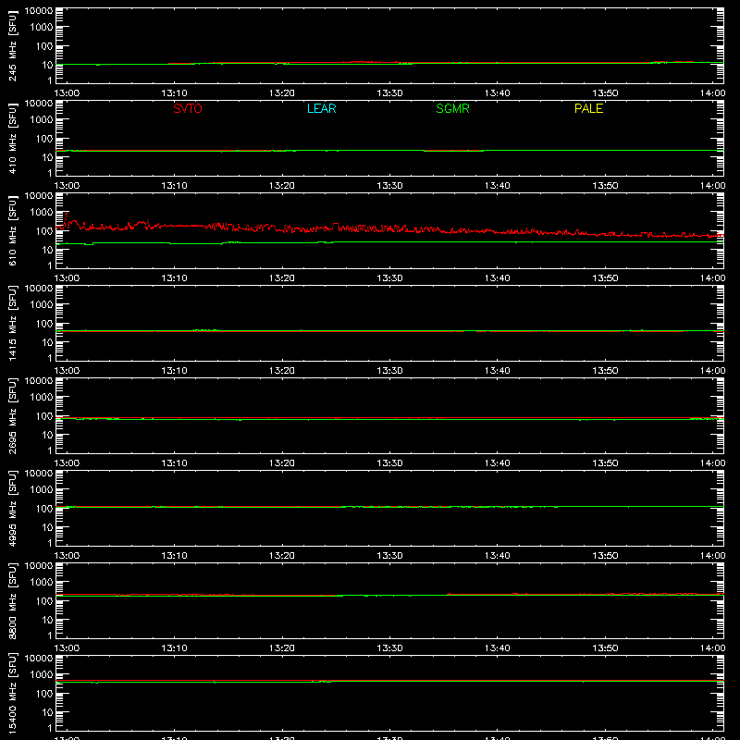Click the 13:20 tick label below 4995 MHz panel
740x740 pixels.
282,556
